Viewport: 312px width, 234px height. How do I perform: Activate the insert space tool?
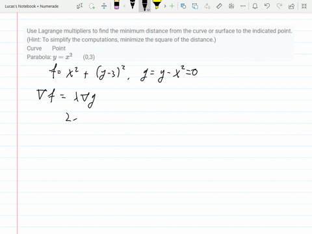pyautogui.click(x=104, y=6)
